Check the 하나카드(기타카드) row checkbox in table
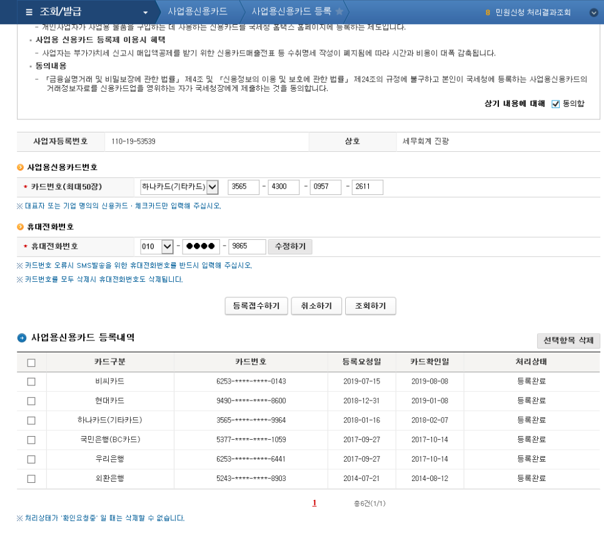The height and width of the screenshot is (546, 604). [32, 420]
